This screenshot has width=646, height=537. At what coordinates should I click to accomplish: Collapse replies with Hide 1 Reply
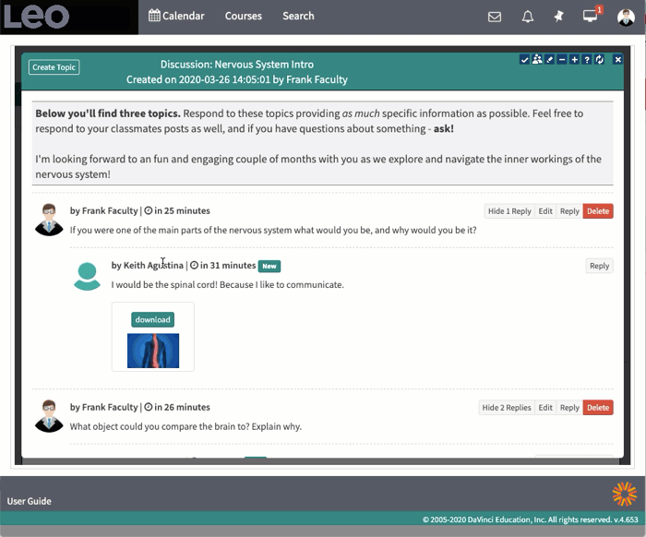pos(509,211)
